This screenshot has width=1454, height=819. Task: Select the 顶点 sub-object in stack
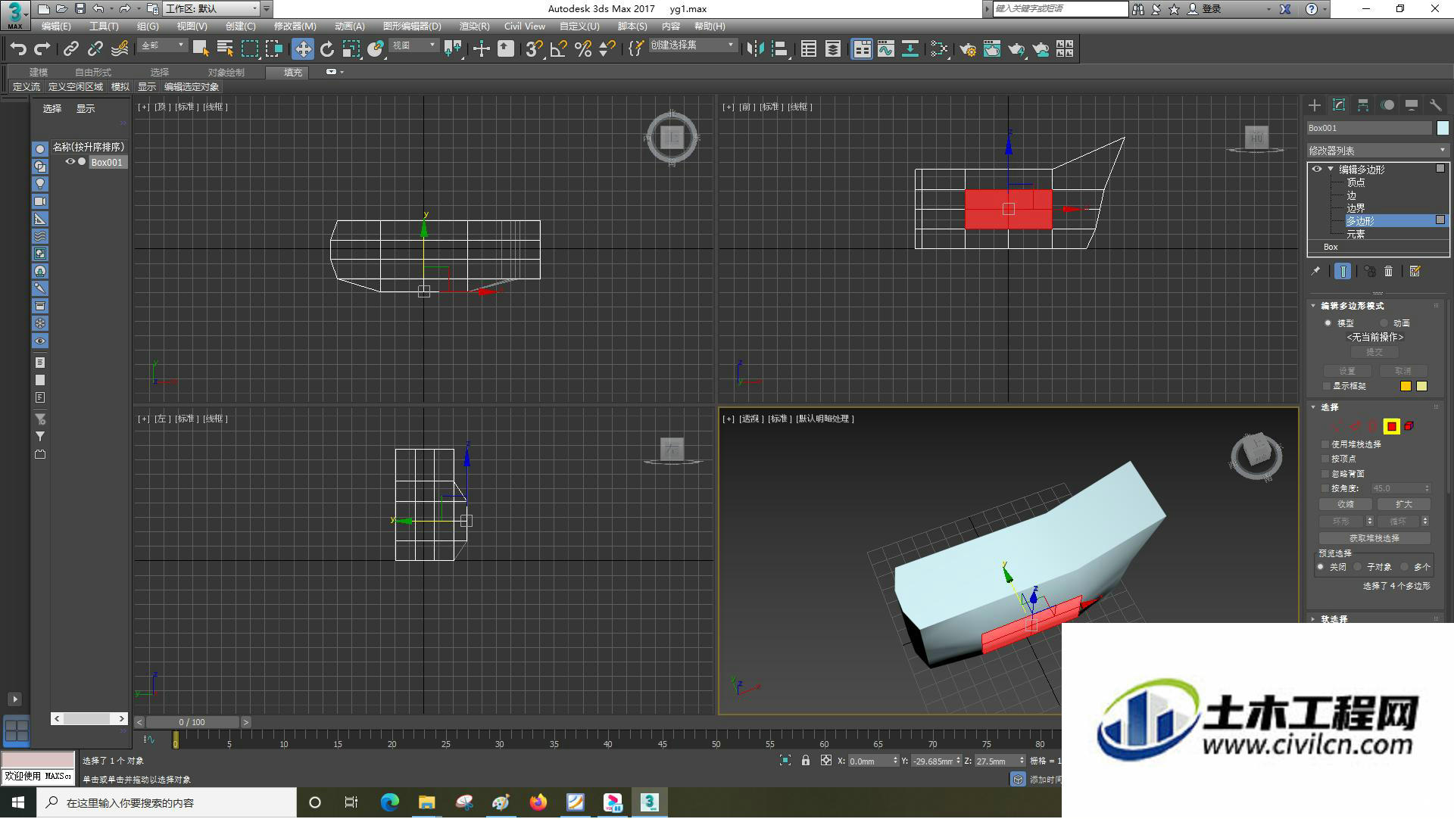pyautogui.click(x=1356, y=182)
